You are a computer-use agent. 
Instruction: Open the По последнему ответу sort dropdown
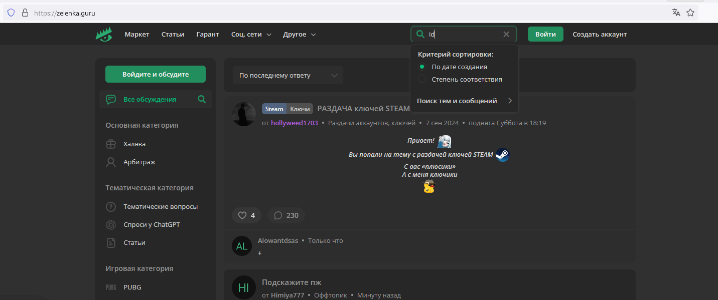[x=288, y=76]
